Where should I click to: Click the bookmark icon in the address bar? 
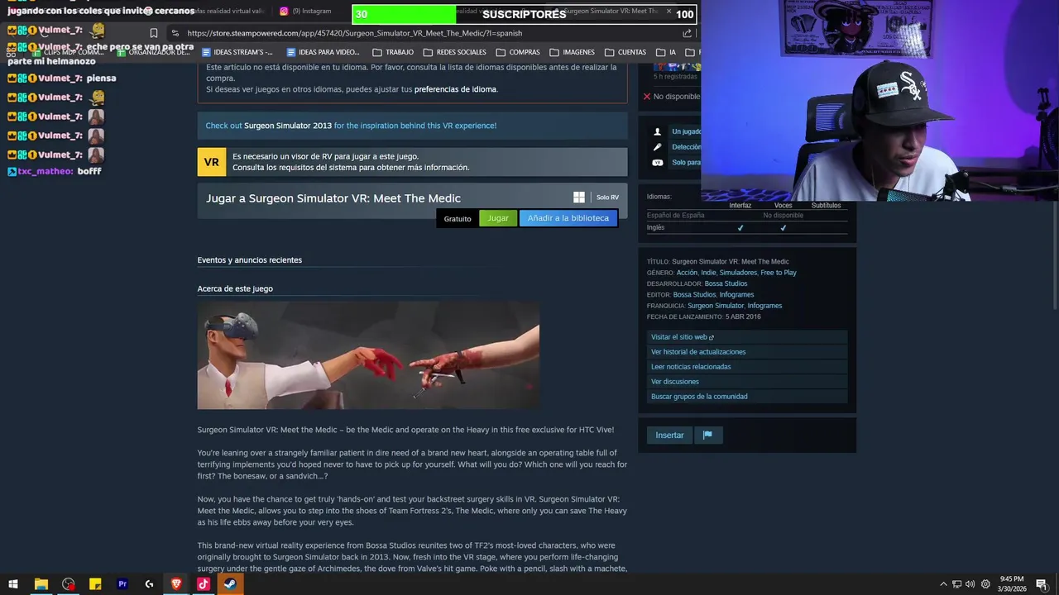tap(153, 33)
